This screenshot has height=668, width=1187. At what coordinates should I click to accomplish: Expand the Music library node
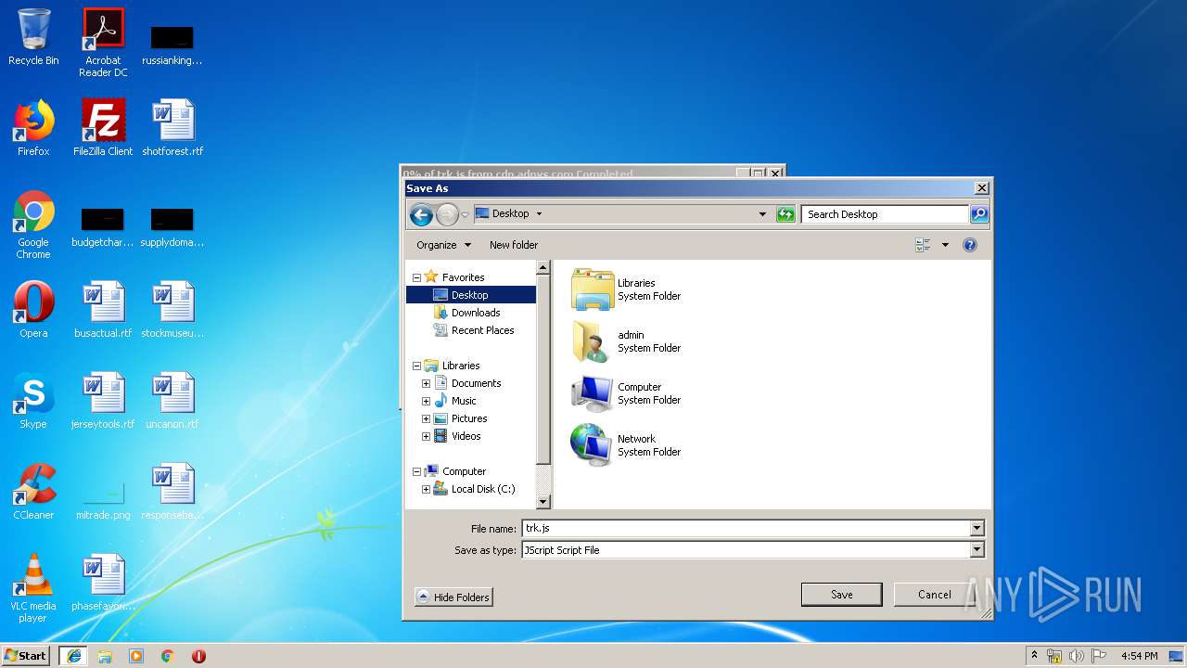426,401
